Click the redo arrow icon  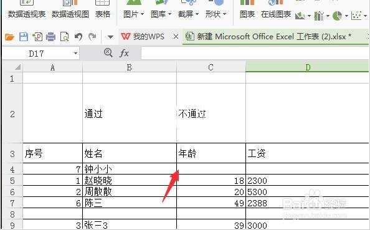92,37
